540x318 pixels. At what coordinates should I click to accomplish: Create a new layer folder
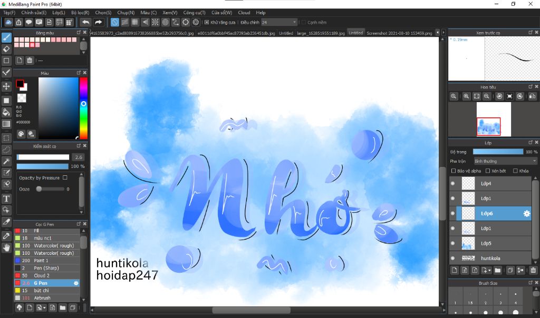pos(497,270)
